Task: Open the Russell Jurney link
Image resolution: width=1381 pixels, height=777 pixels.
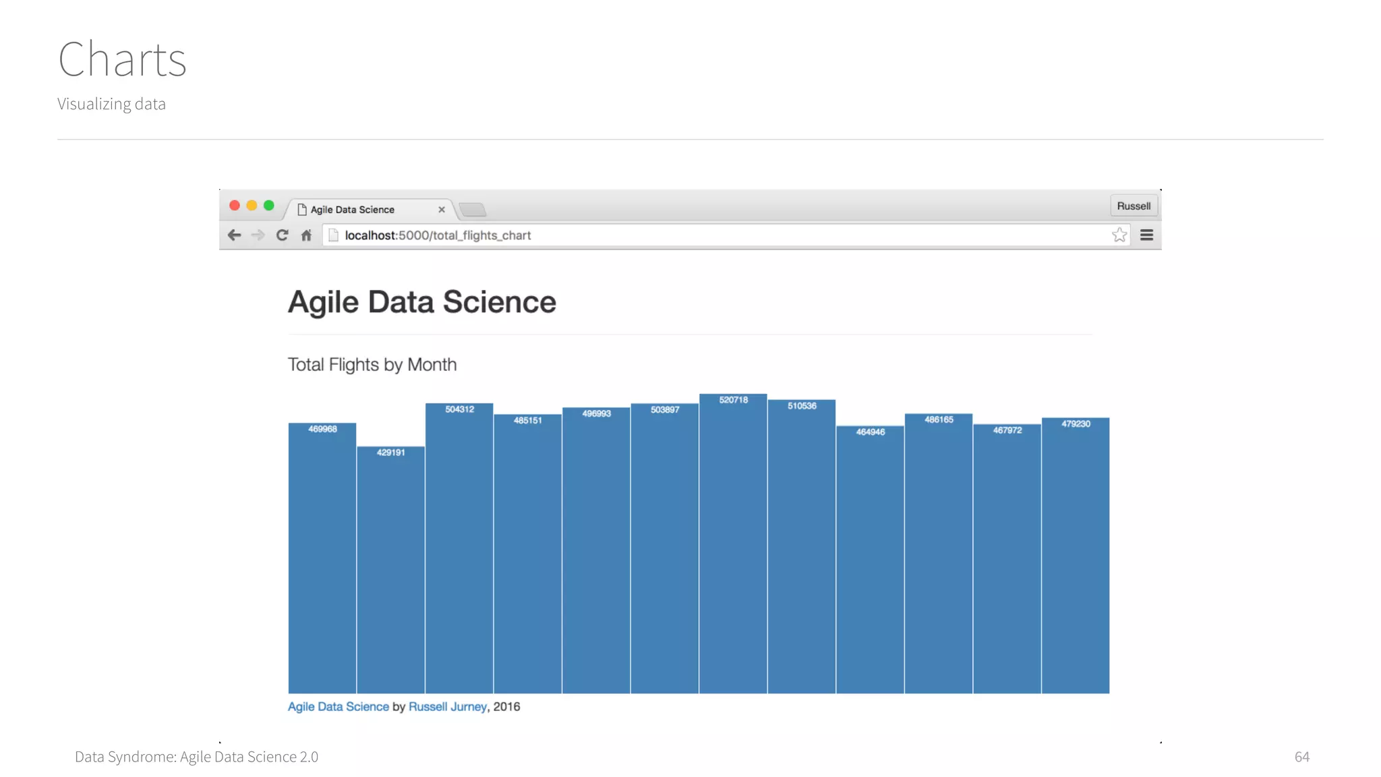Action: [x=448, y=707]
